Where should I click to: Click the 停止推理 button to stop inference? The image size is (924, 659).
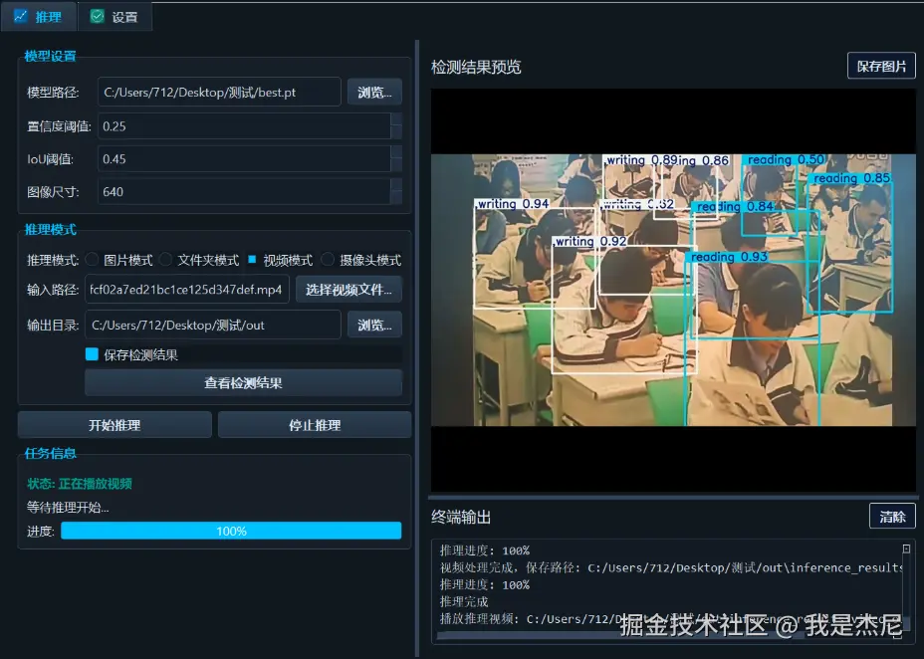pos(314,423)
